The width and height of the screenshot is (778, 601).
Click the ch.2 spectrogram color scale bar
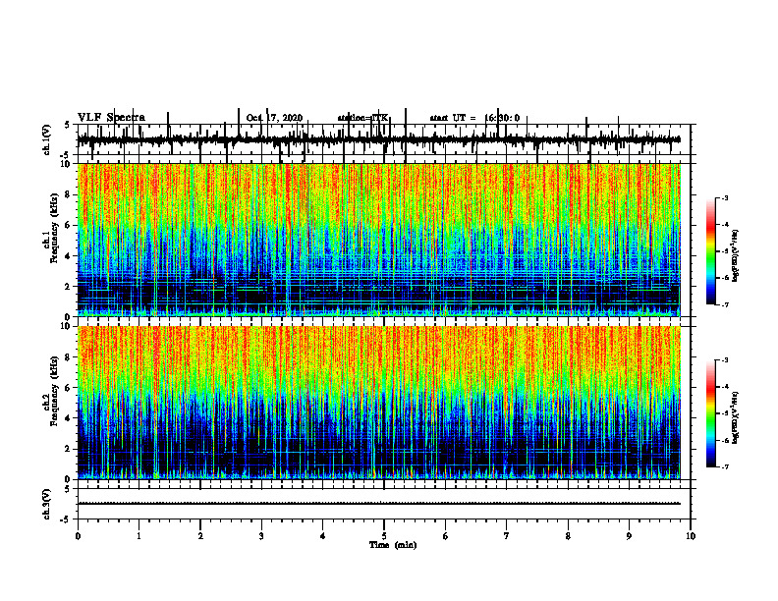(710, 413)
